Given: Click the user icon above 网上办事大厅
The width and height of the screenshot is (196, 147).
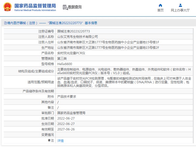Looking at the screenshot, I should 180,5.
